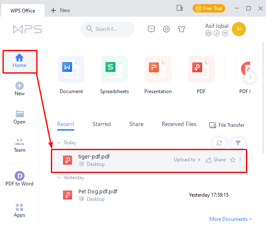Click the crown membership badge under Asif Iqbal
Viewport: 266px width, 232px height.
click(208, 33)
